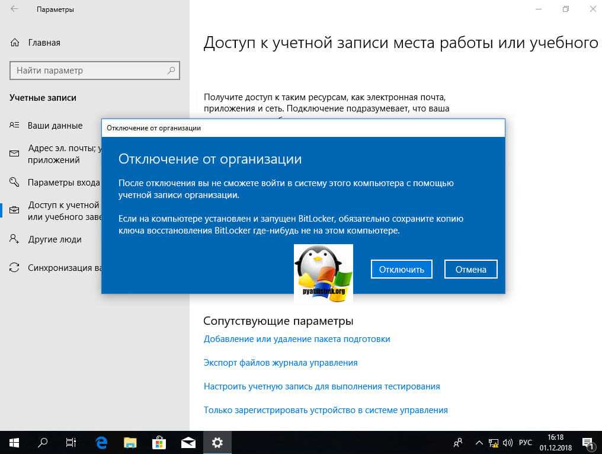Open Microsoft Store from the taskbar

coord(159,442)
